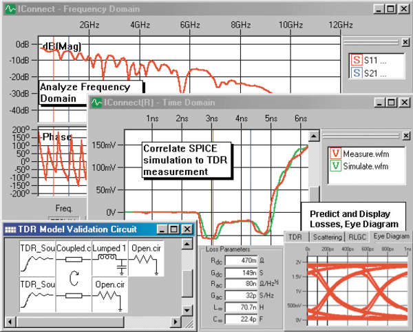
Task: Select the lower Open.cir termination block
Action: [x=109, y=294]
